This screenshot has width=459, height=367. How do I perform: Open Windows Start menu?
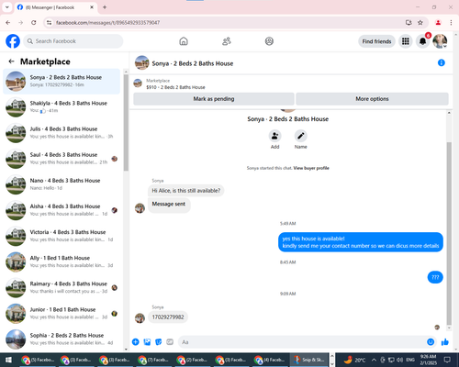(x=8, y=360)
